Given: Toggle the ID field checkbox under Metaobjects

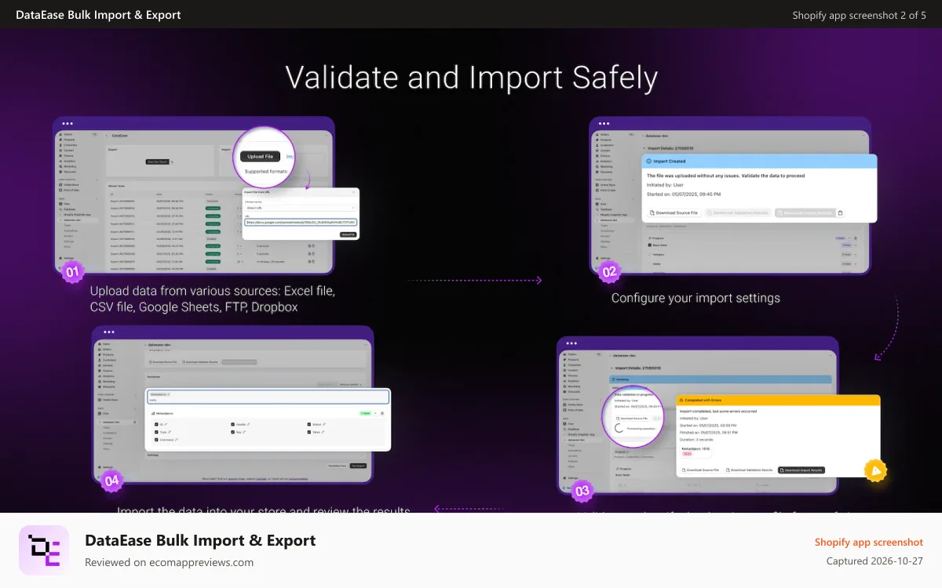Looking at the screenshot, I should 156,424.
